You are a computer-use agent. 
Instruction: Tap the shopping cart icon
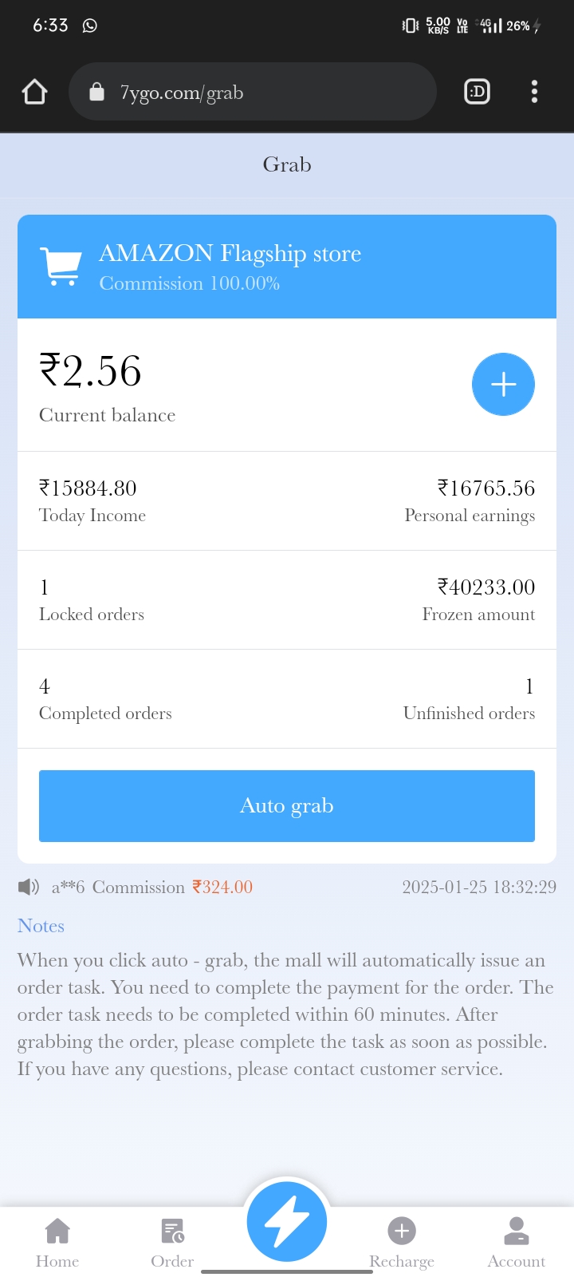[x=61, y=267]
